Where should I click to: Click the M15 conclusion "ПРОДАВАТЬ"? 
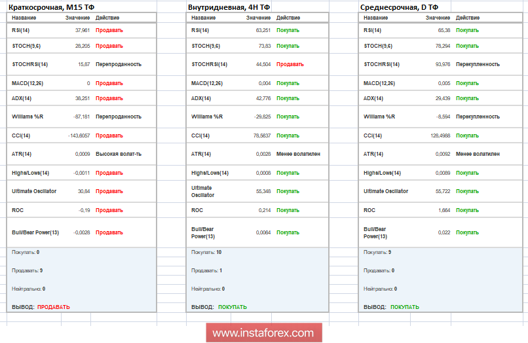click(x=54, y=307)
